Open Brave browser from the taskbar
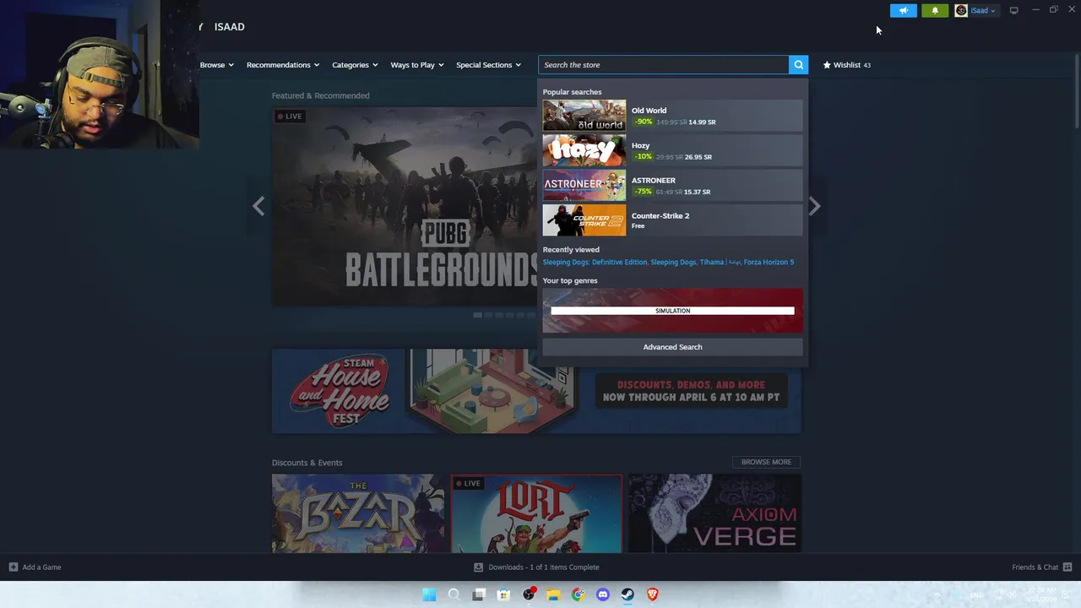Image resolution: width=1081 pixels, height=608 pixels. tap(652, 594)
